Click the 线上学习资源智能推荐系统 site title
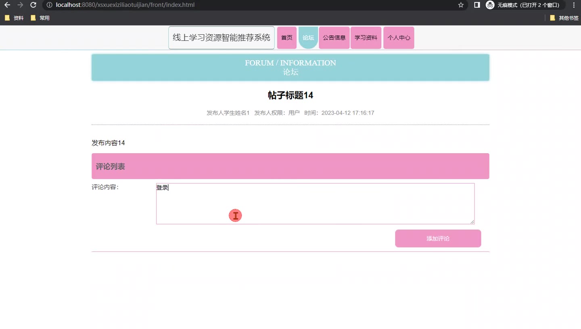The width and height of the screenshot is (581, 329). pos(222,38)
